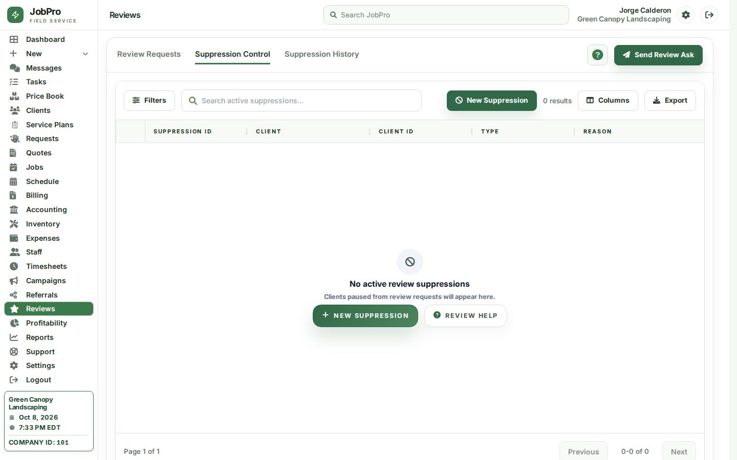This screenshot has width=737, height=460.
Task: Open Timesheets in the sidebar
Action: pos(49,266)
